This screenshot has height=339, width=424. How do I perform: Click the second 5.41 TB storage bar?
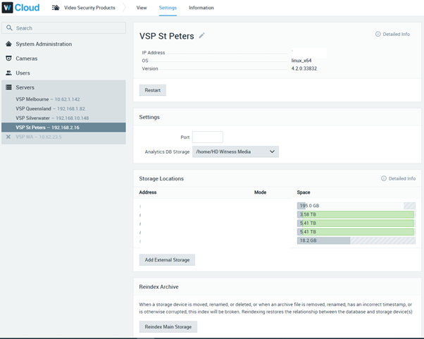coord(356,232)
